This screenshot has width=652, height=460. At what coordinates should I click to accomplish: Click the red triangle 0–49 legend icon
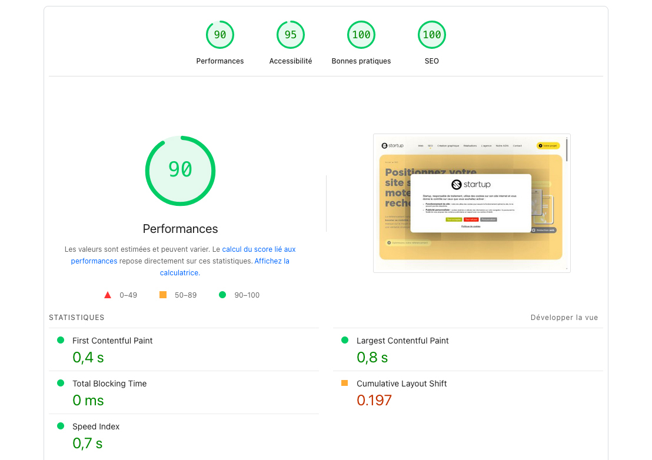(x=108, y=295)
